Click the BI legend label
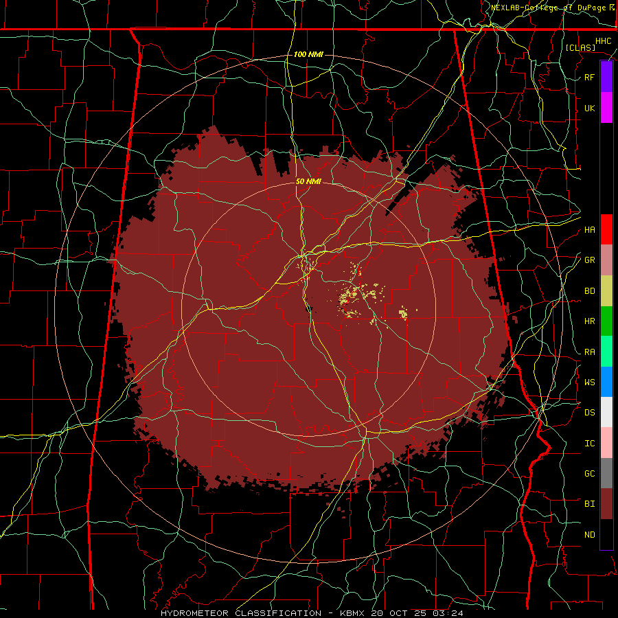Image resolution: width=618 pixels, height=618 pixels. [x=589, y=504]
